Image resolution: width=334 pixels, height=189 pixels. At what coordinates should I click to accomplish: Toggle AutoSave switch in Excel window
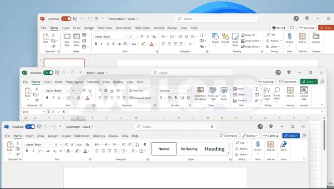(x=48, y=73)
